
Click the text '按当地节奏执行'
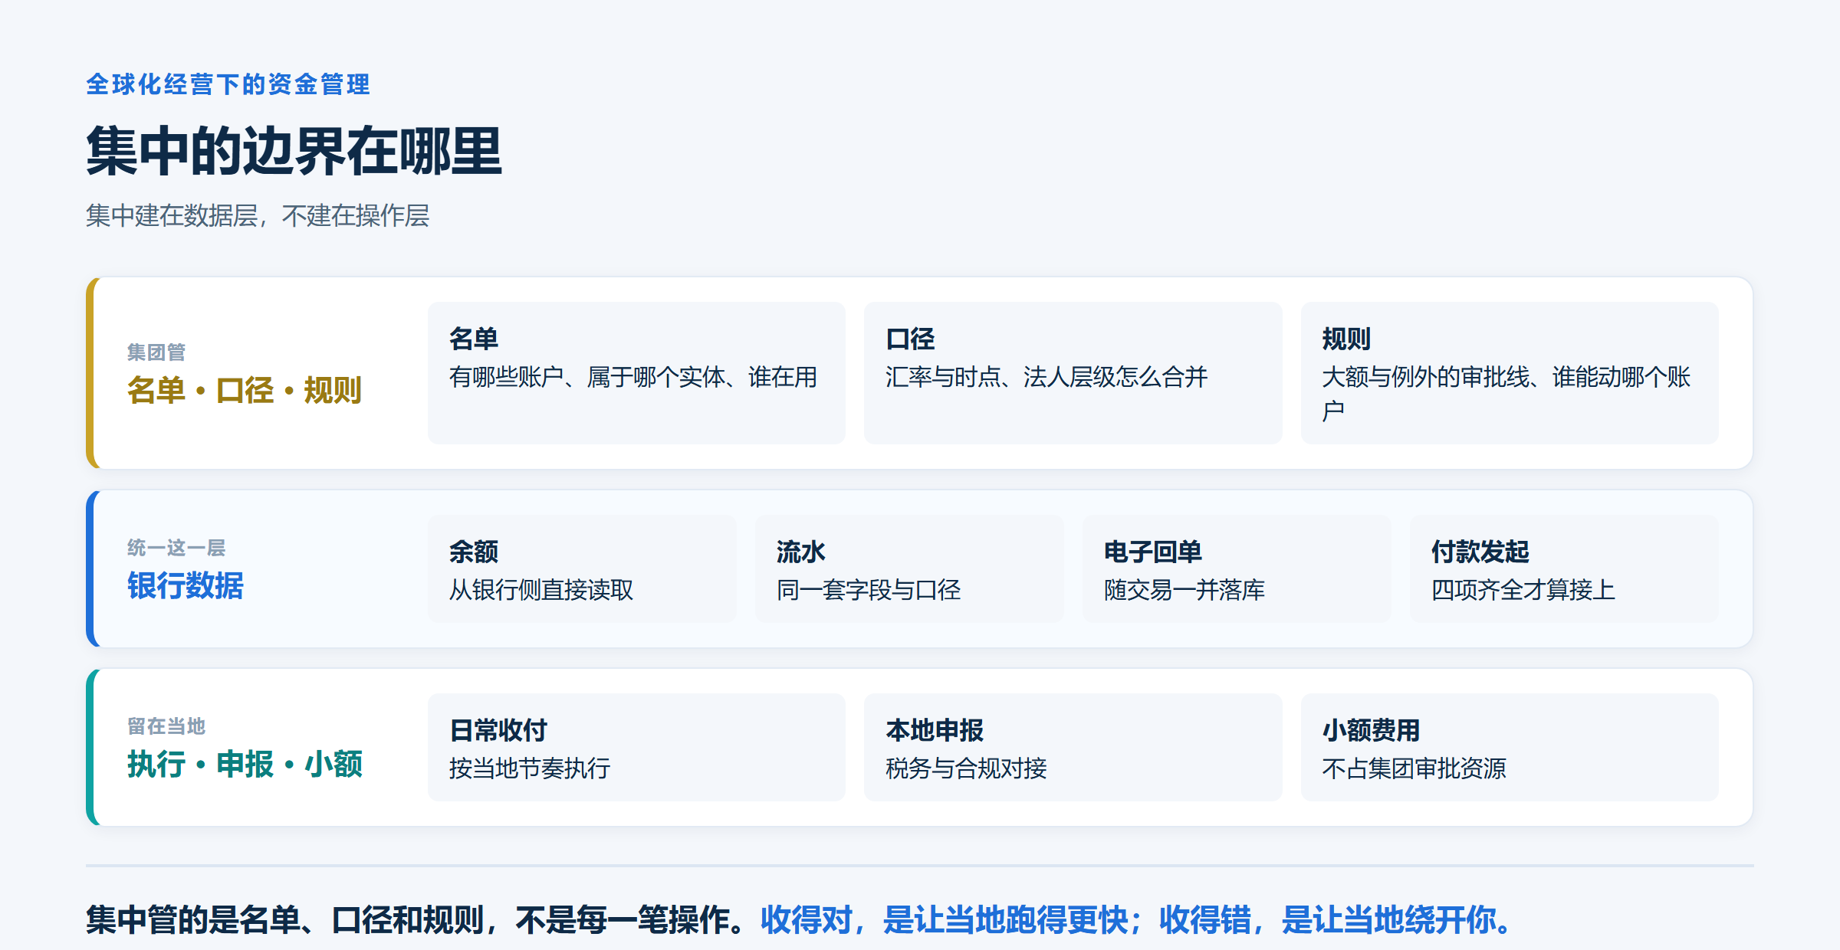click(x=530, y=768)
